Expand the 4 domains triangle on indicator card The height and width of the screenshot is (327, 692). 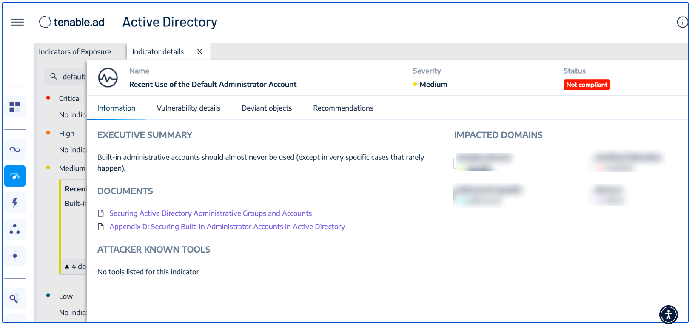[67, 267]
